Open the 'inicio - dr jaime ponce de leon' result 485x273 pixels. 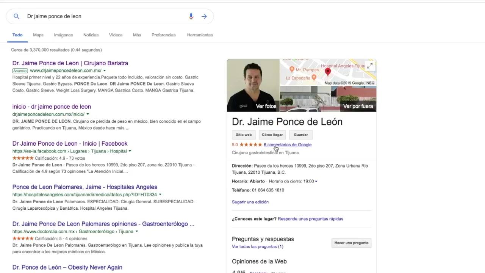[x=52, y=107]
